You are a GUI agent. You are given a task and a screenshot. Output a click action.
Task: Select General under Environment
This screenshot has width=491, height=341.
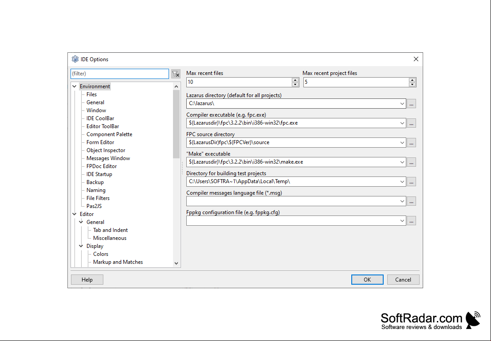click(x=95, y=102)
